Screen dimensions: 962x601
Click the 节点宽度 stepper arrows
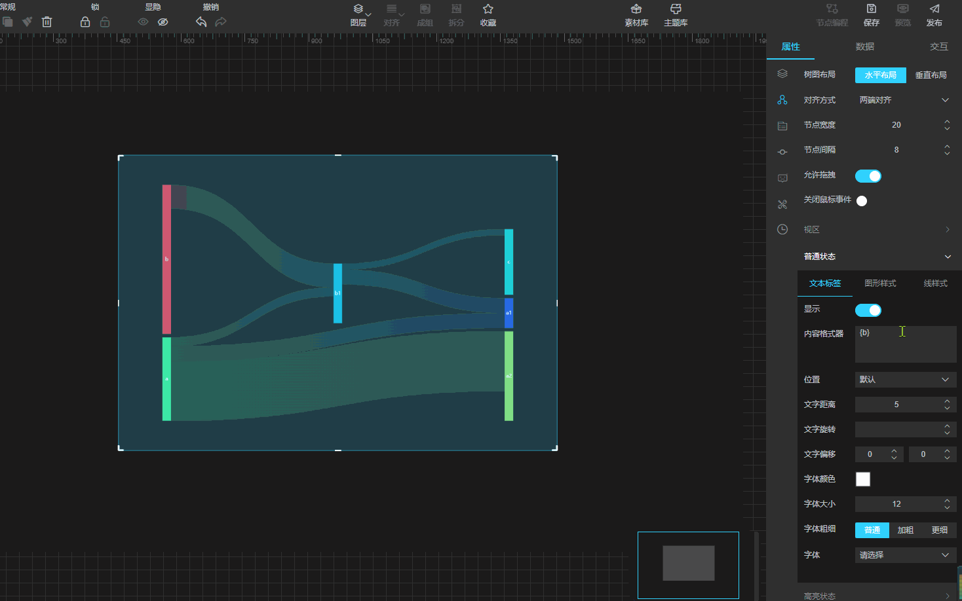(x=947, y=125)
